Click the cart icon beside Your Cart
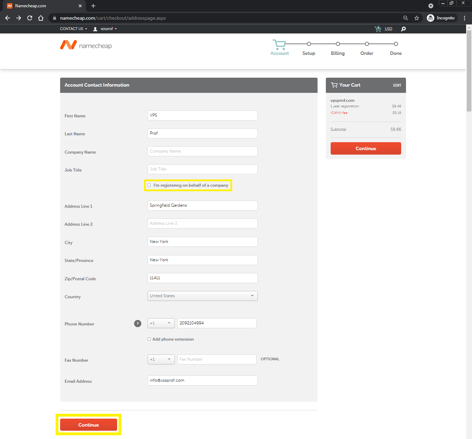Screen dimensions: 472x439 click(334, 85)
